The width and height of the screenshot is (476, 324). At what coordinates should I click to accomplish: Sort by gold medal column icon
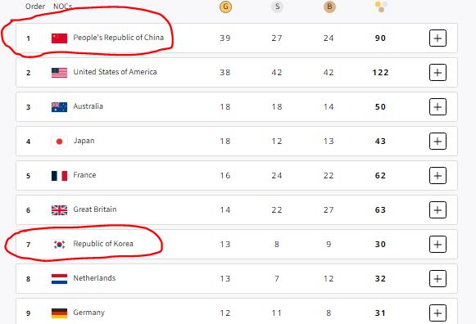pyautogui.click(x=225, y=7)
